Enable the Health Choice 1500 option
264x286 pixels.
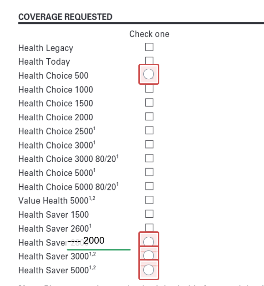[149, 102]
